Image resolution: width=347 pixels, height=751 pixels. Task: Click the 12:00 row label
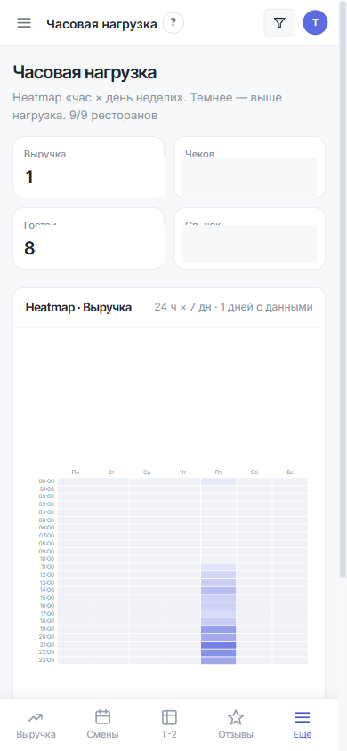coord(47,575)
